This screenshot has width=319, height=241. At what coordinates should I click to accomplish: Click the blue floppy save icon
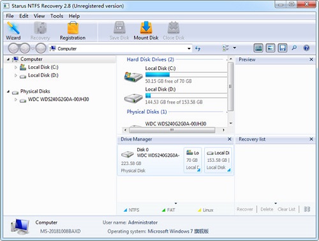click(283, 48)
